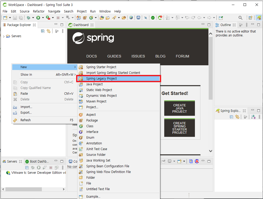Choose Dynamic Web Project menu entry
263x199 pixels.
coord(119,95)
